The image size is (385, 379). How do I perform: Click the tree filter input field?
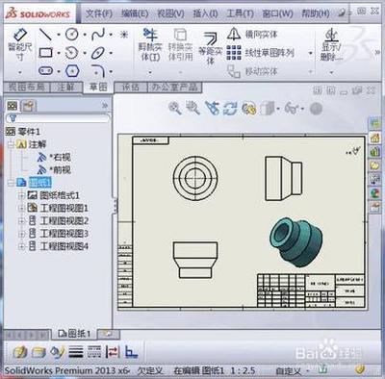pos(58,118)
